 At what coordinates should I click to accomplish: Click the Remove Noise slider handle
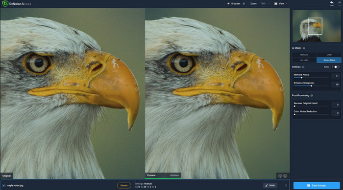tap(301, 78)
